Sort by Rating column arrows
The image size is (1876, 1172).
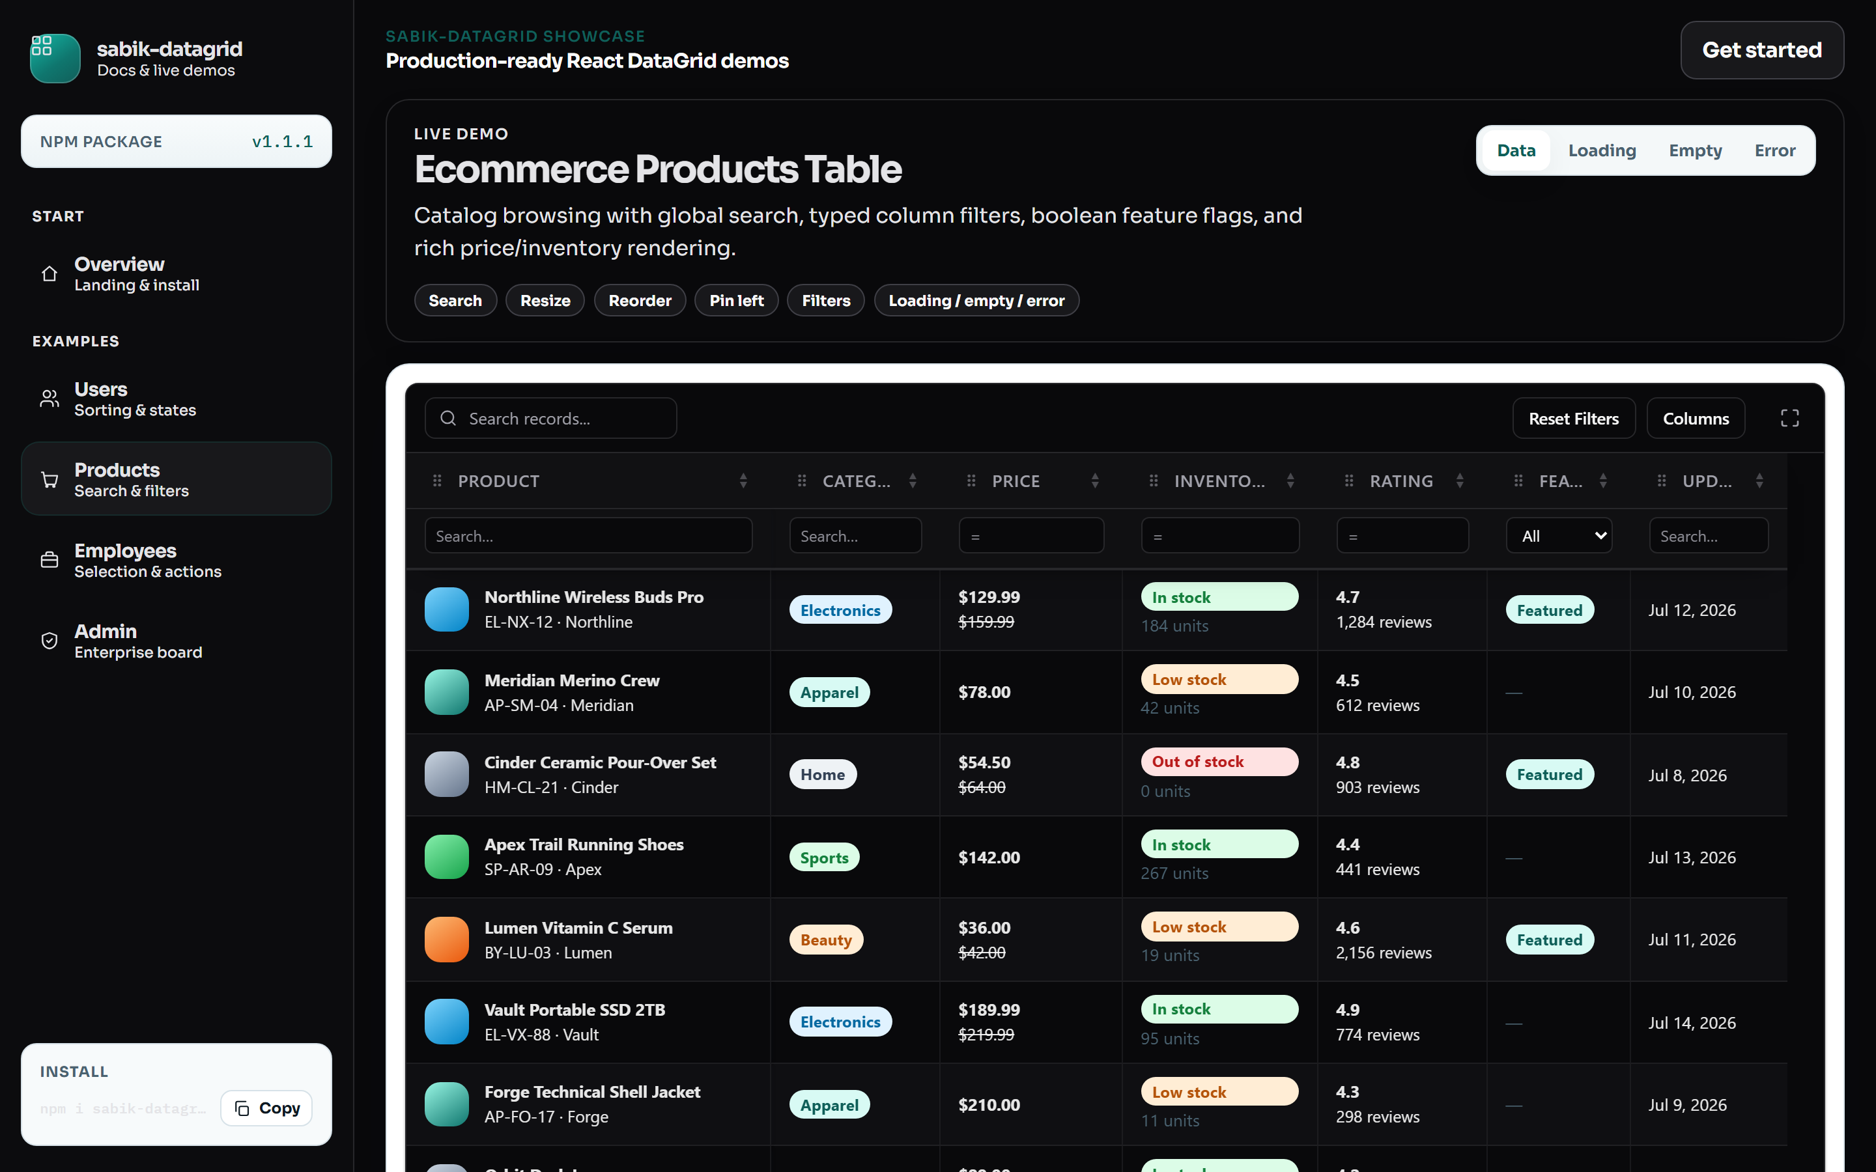pyautogui.click(x=1460, y=481)
